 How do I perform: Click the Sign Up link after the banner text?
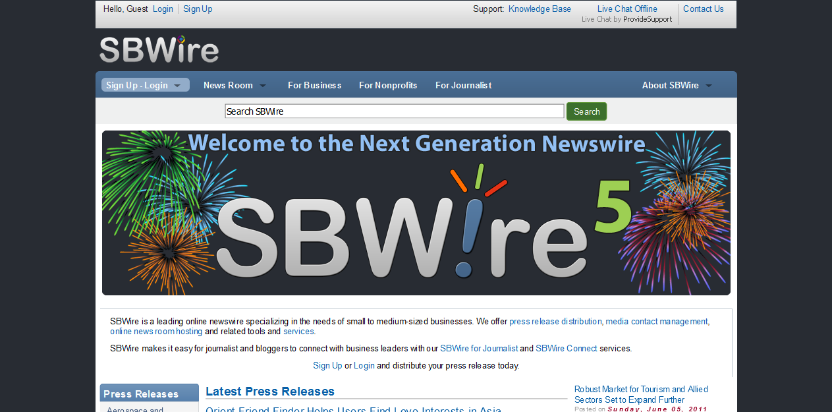pyautogui.click(x=327, y=365)
